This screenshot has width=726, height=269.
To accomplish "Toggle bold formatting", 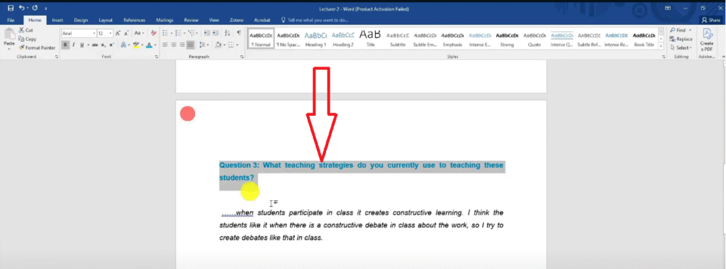I will (65, 45).
